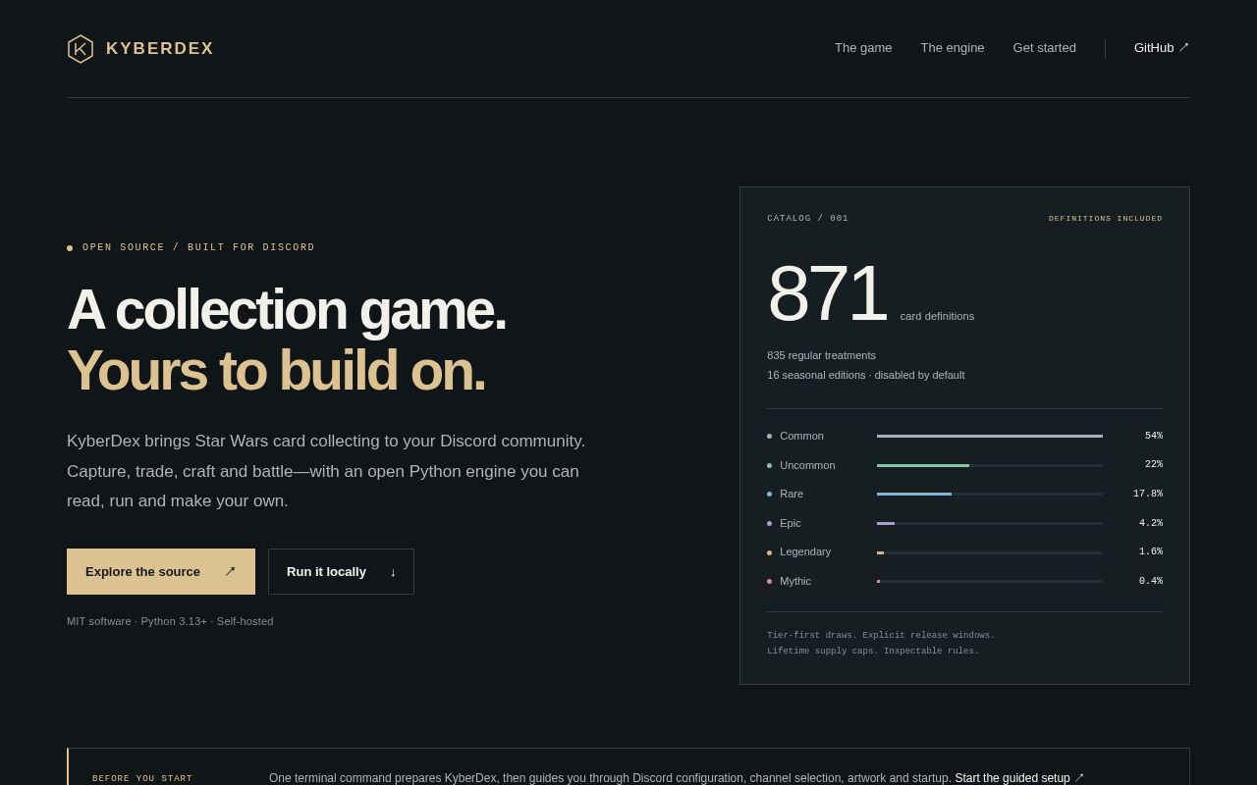
Task: Click the 1.6% Legendary percentage
Action: click(1151, 551)
